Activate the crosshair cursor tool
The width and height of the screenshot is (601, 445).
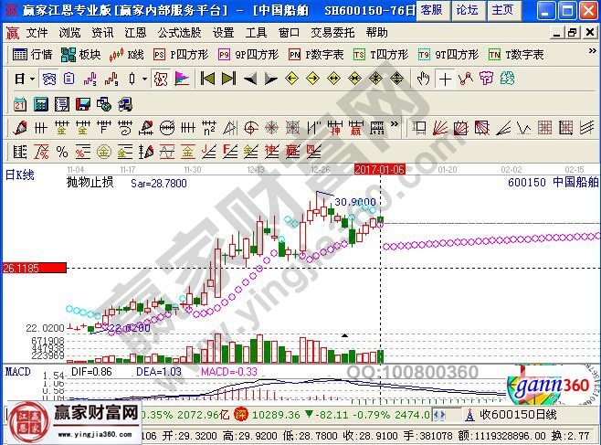445,79
